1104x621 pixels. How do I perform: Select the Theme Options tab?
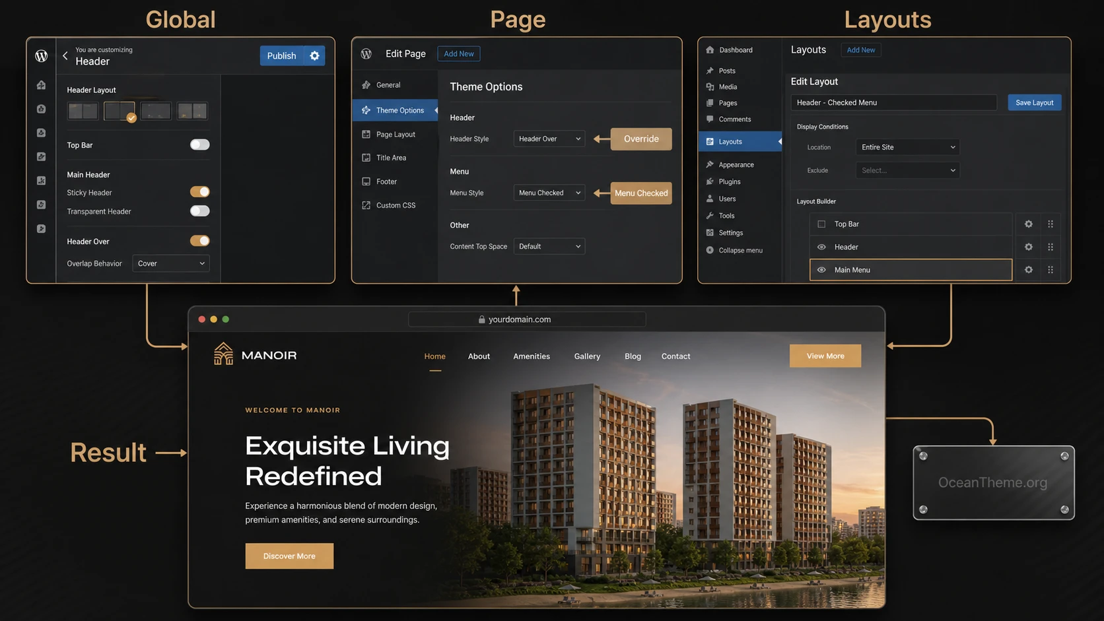point(395,110)
